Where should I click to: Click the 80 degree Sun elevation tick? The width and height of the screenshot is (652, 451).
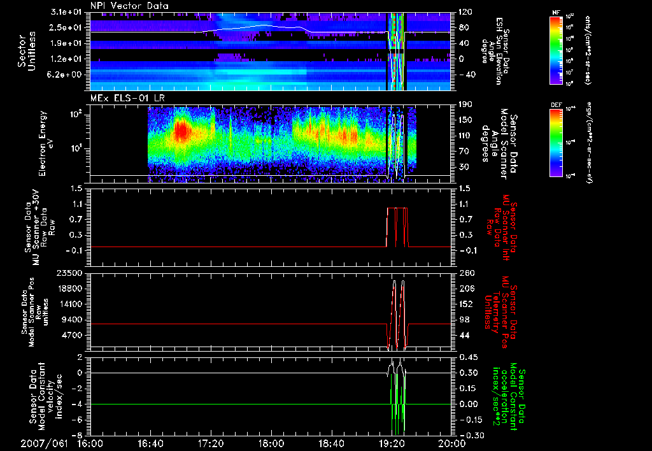click(464, 27)
